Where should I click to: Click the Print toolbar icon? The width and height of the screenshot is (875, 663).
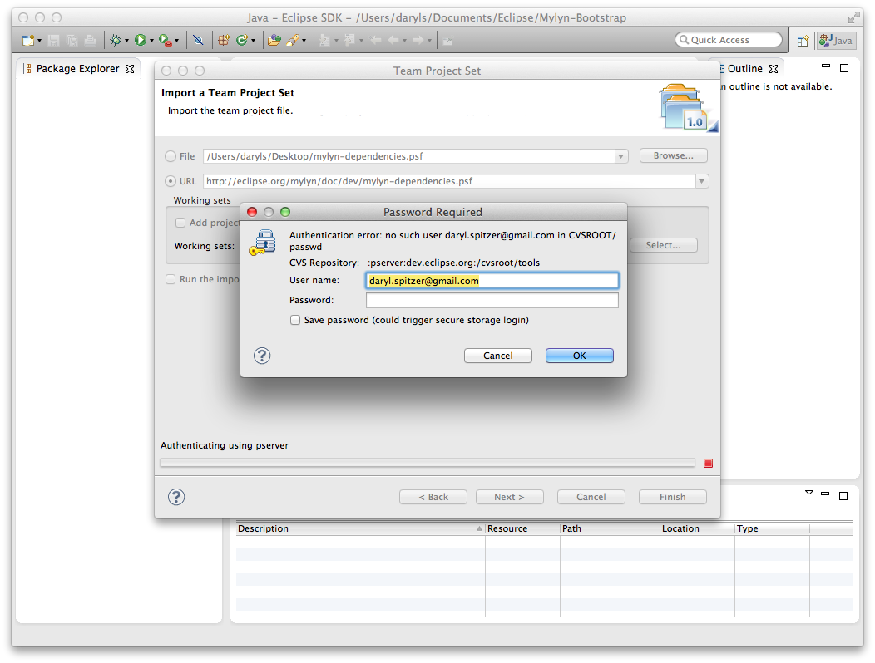[89, 40]
